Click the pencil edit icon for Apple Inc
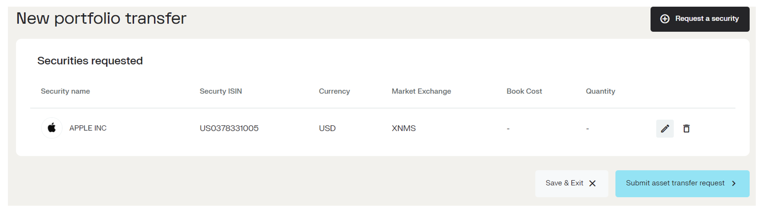This screenshot has height=213, width=761. [665, 129]
